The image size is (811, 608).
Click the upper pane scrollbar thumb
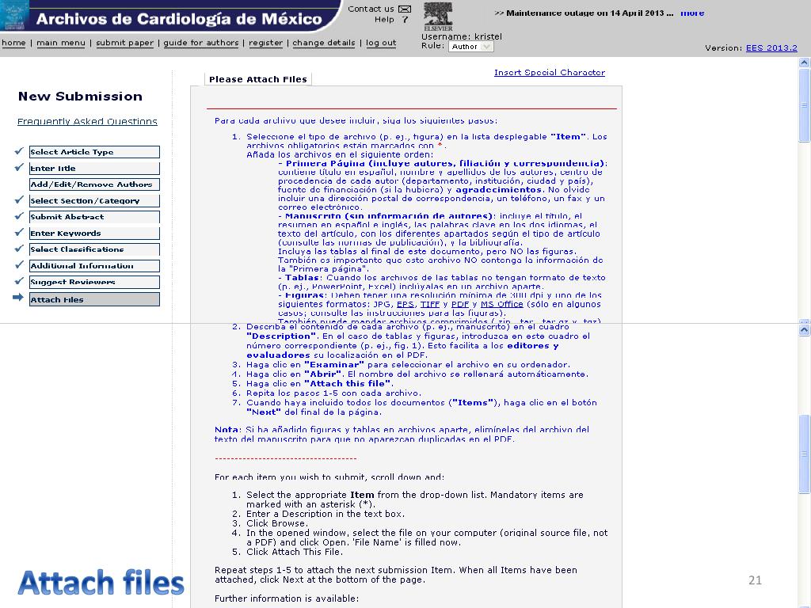click(x=805, y=105)
